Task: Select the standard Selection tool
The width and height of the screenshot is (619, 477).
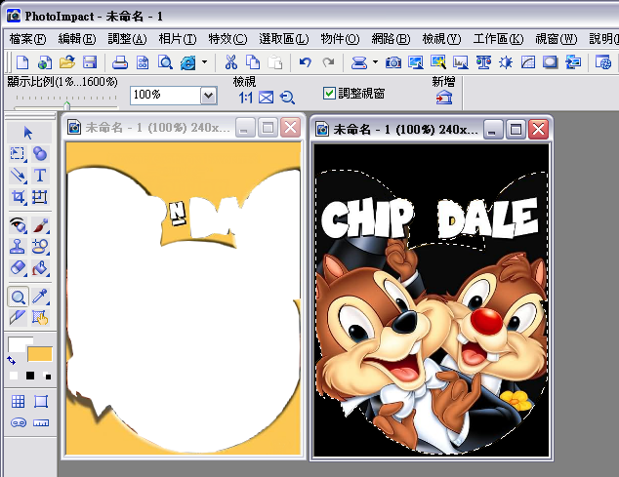Action: (x=18, y=154)
